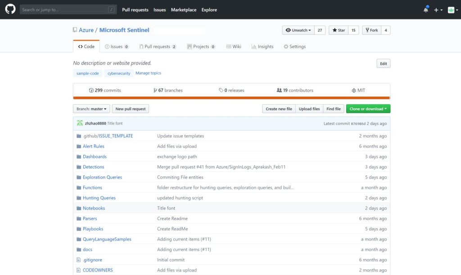The image size is (461, 275).
Task: Switch to the Code tab
Action: pyautogui.click(x=86, y=46)
